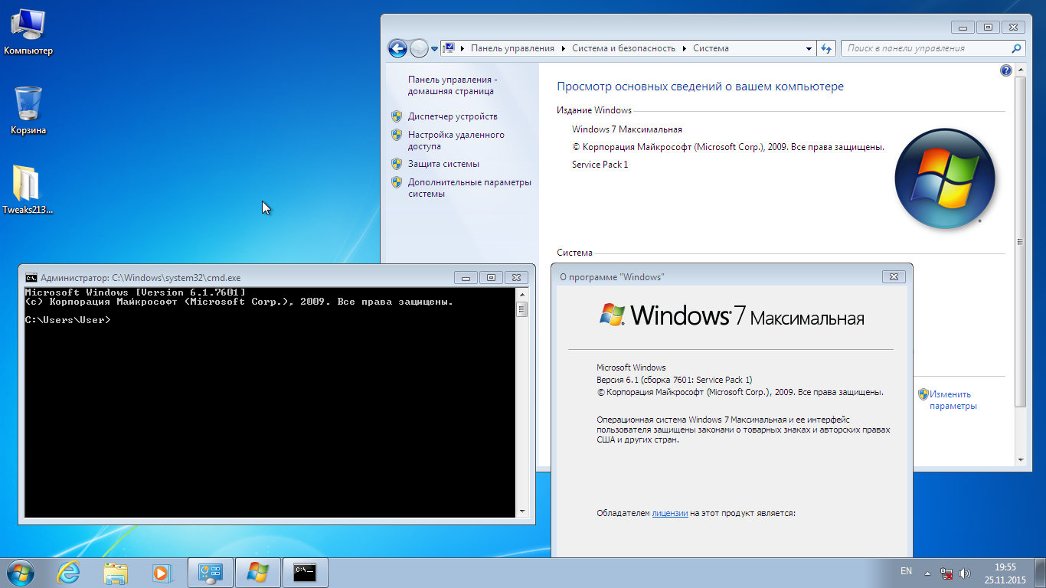Open recent pages dropdown beside navigation arrows
The width and height of the screenshot is (1046, 588).
pos(434,48)
